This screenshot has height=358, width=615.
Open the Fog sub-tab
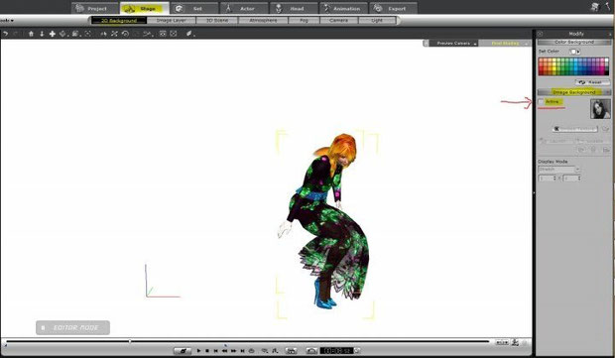pyautogui.click(x=304, y=21)
